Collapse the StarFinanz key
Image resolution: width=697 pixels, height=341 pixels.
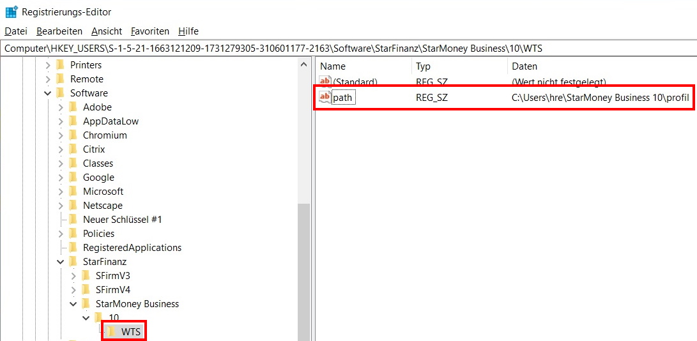pos(61,262)
